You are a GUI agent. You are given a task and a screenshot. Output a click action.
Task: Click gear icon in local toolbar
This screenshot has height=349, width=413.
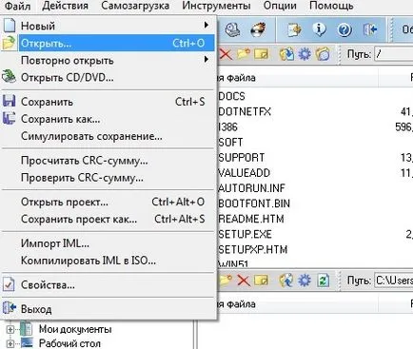(x=305, y=281)
